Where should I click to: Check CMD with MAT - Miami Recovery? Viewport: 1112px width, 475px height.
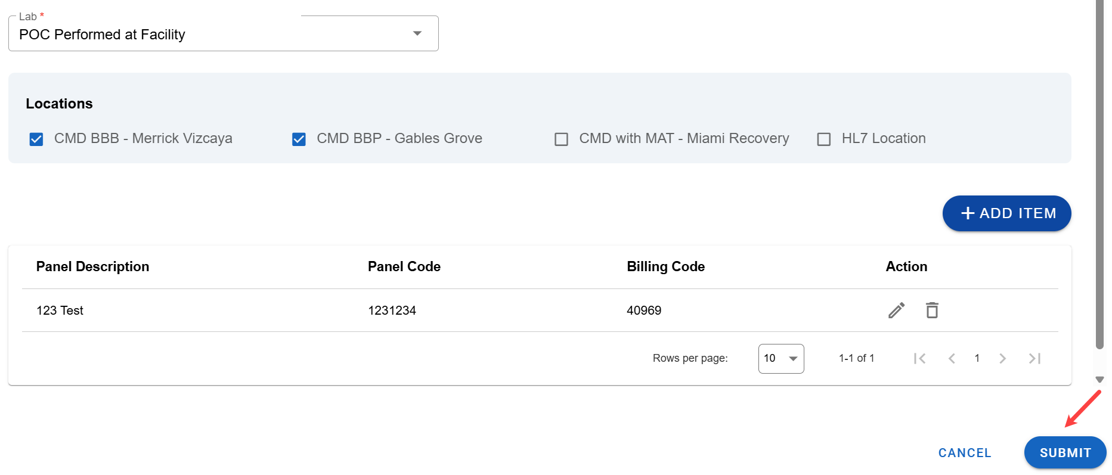pos(561,139)
